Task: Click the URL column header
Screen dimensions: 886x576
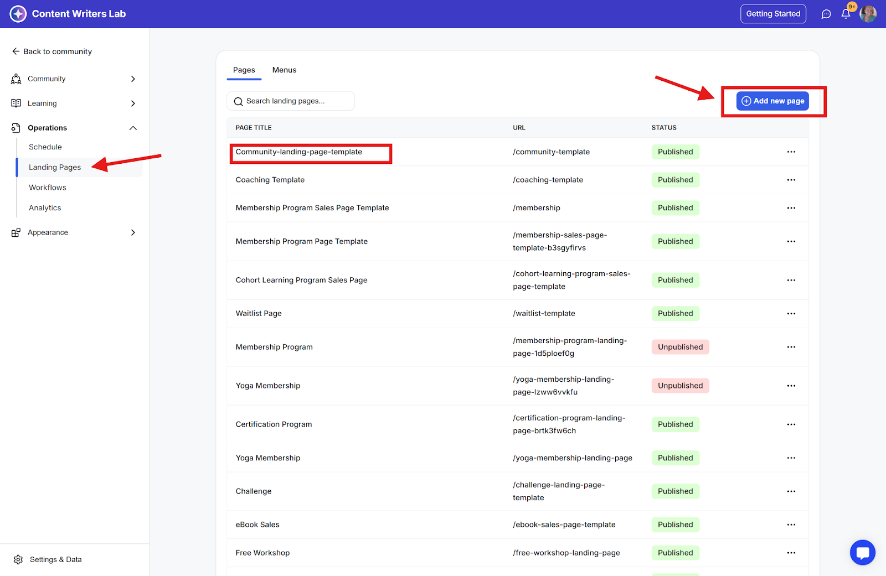Action: [519, 128]
